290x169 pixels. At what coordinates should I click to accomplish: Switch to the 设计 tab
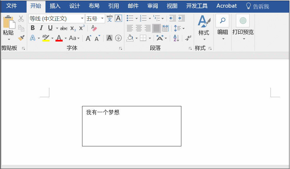pyautogui.click(x=74, y=6)
